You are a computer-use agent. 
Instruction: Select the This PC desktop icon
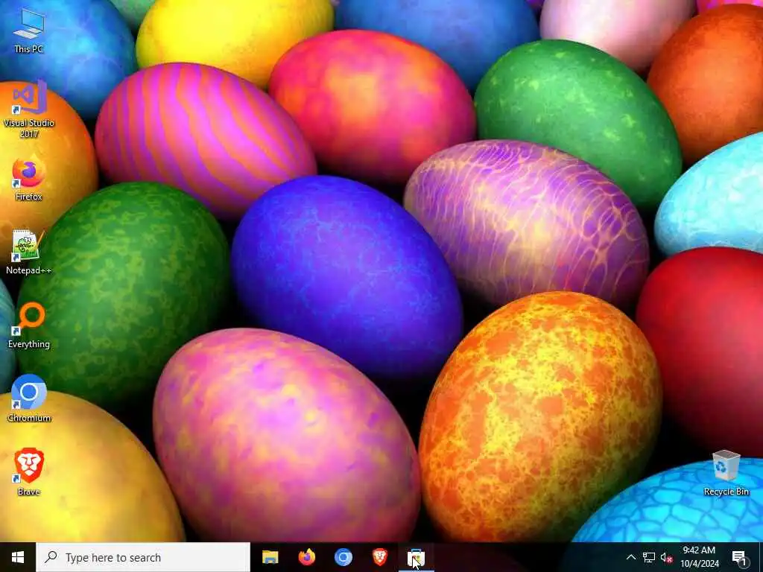29,30
